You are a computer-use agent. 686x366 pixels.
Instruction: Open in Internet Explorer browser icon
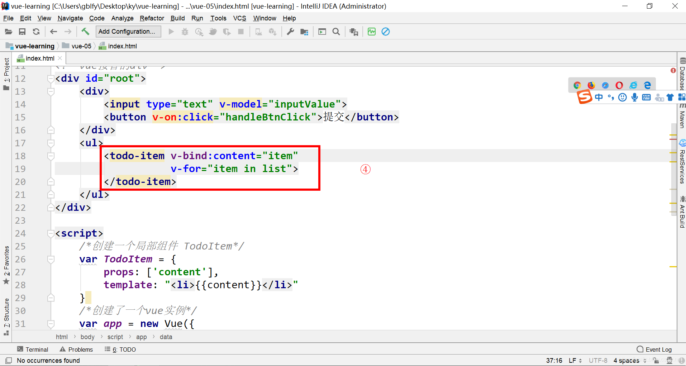[x=633, y=85]
